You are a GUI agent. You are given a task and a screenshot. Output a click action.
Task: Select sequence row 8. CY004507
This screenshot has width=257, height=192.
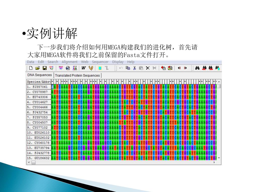pyautogui.click(x=39, y=122)
